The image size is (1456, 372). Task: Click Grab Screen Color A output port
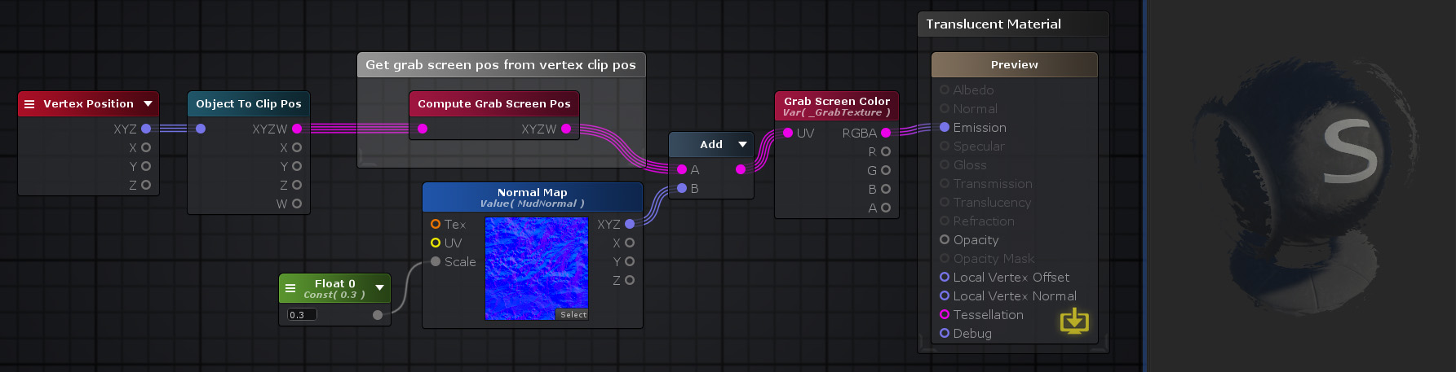(x=886, y=208)
